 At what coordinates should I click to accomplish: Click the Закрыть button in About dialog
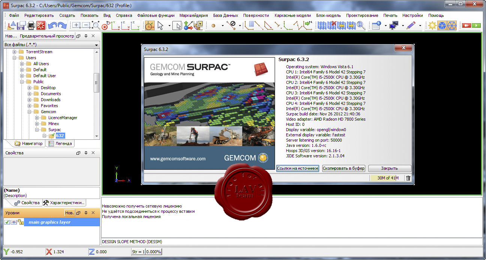tap(390, 168)
